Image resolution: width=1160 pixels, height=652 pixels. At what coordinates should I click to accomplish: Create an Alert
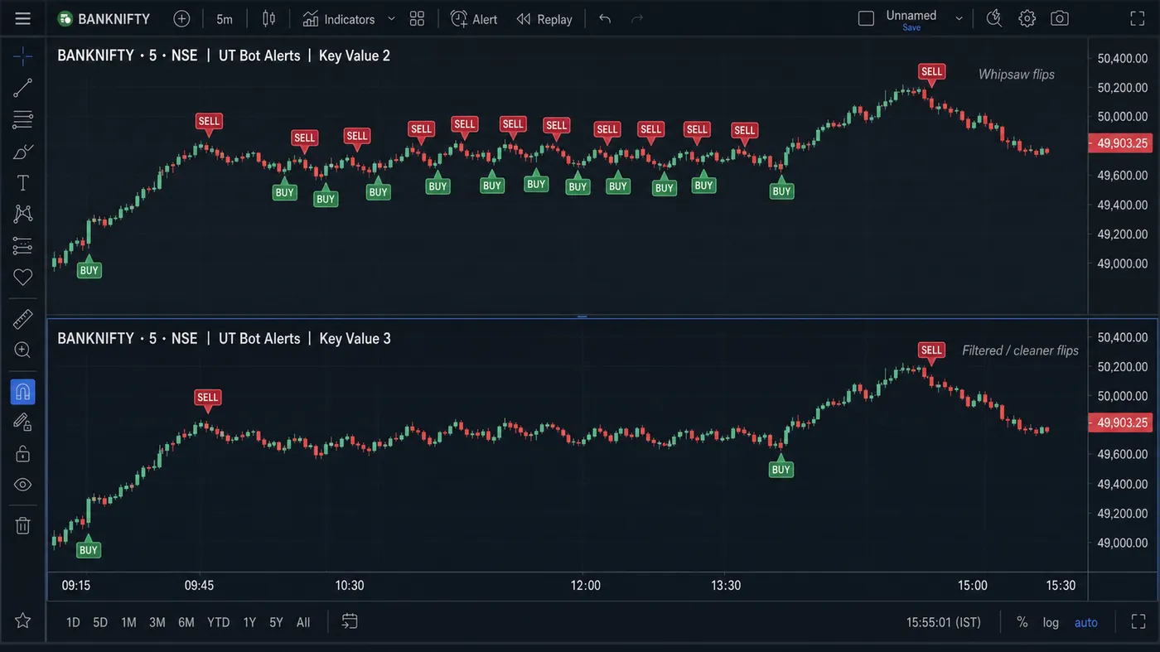[474, 18]
